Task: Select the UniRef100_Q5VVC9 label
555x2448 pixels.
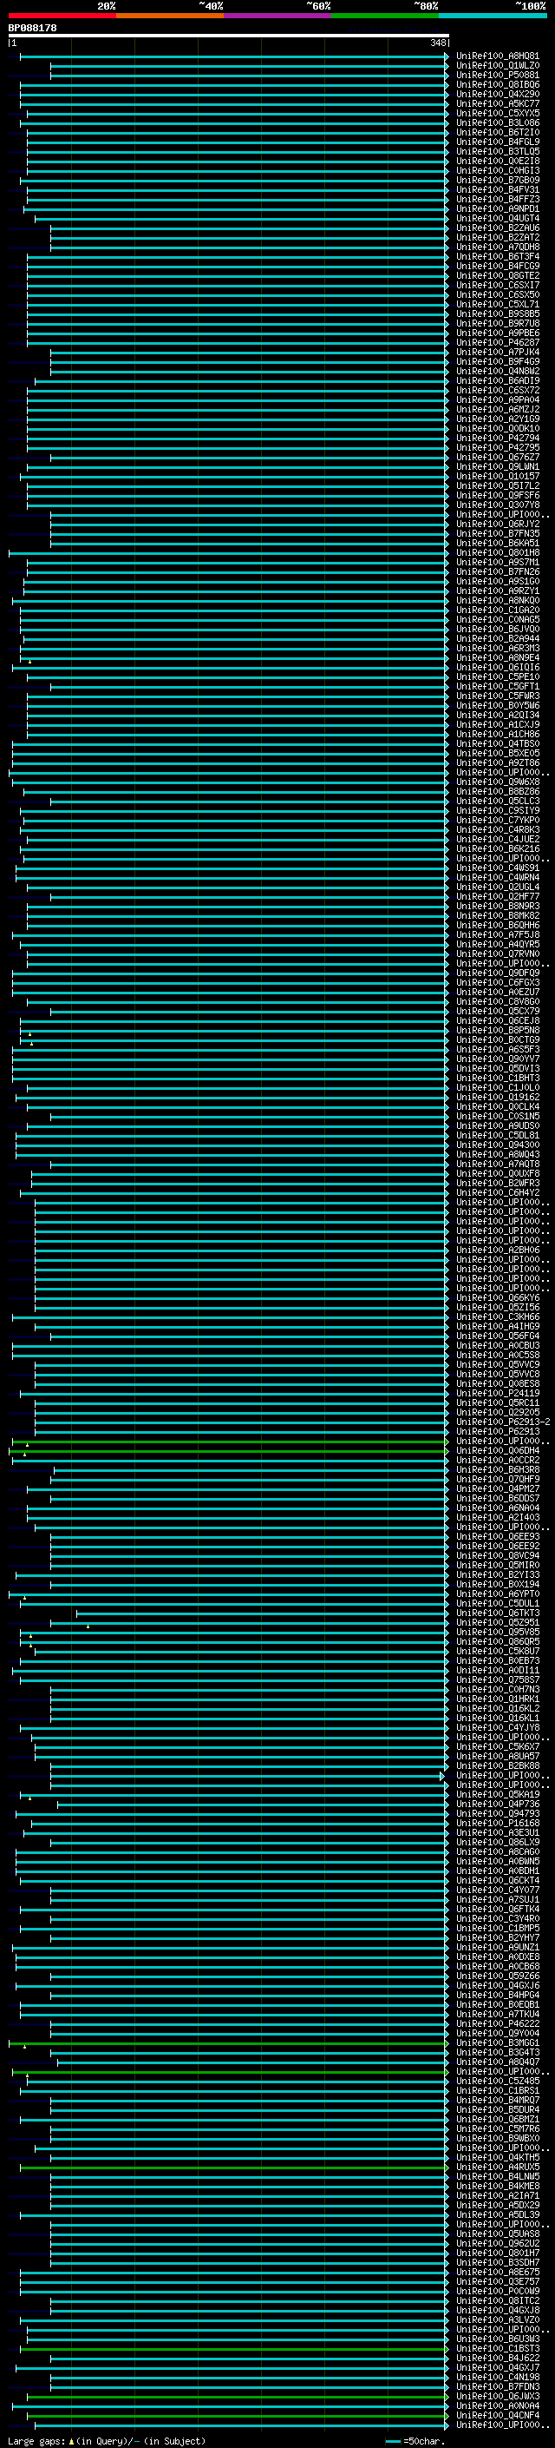Action: [x=497, y=1363]
